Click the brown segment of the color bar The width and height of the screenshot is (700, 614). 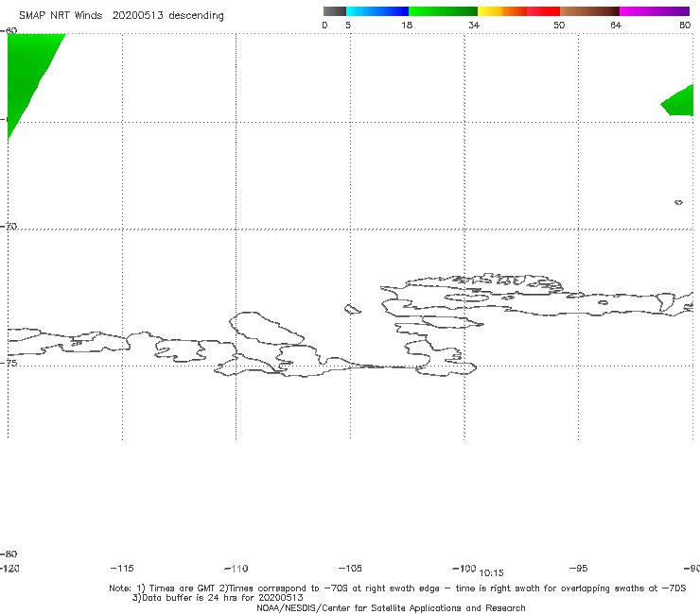coord(589,11)
